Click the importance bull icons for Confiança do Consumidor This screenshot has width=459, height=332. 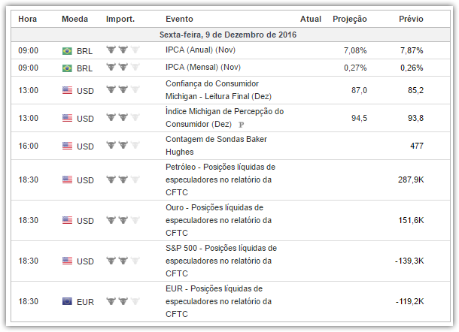tap(123, 90)
